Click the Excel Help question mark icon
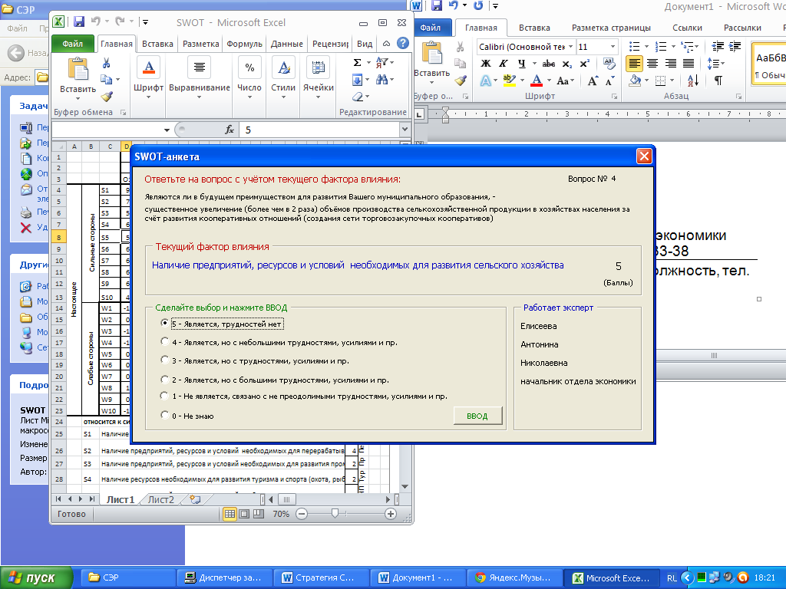Screen dimensions: 786x589 [x=402, y=43]
